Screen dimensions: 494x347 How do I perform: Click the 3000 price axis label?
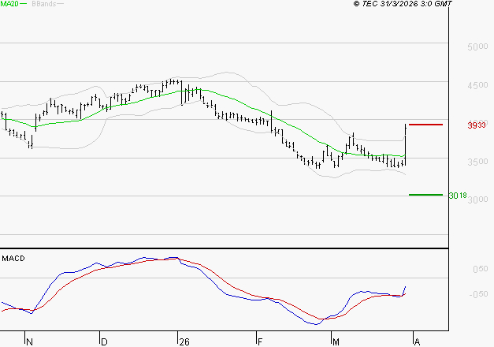click(477, 200)
